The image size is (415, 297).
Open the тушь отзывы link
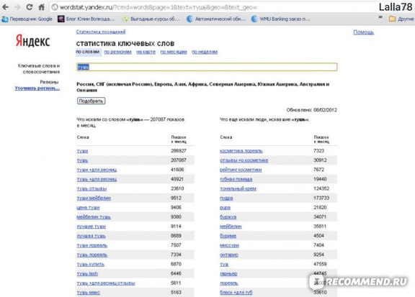(92, 189)
